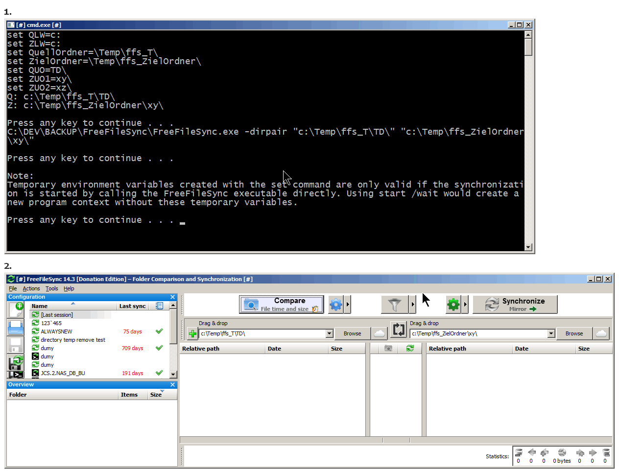Close the Configuration panel

click(x=172, y=297)
